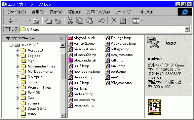This screenshot has width=194, height=120.
Task: Click the Forward arrow toolbar button
Action: pyautogui.click(x=24, y=21)
